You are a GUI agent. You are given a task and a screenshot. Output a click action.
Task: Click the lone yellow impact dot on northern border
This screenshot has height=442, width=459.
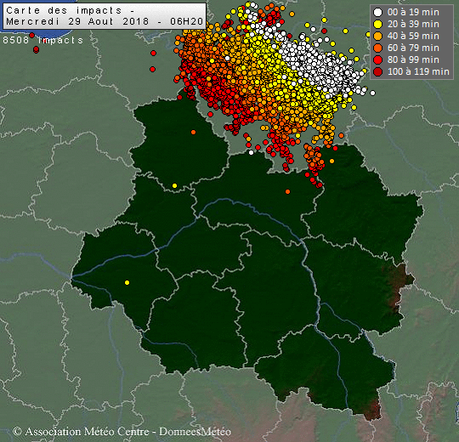(x=175, y=185)
